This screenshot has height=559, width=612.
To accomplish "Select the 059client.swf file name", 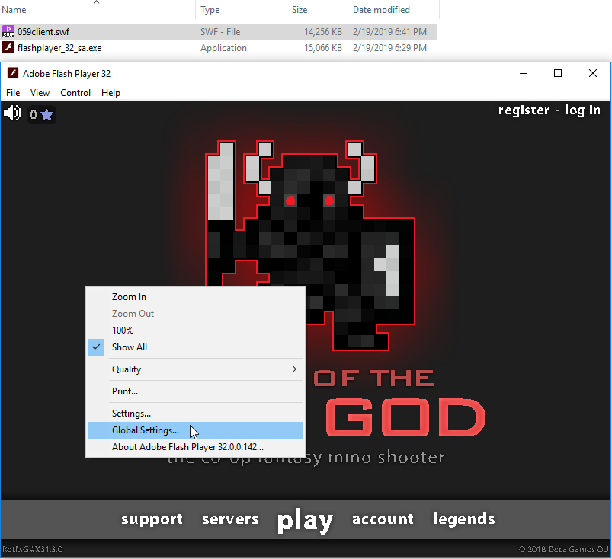I will (x=43, y=31).
